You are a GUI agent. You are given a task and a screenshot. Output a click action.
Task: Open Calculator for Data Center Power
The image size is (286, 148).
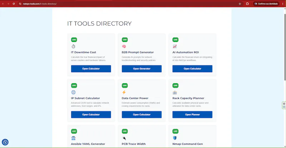coord(142,115)
